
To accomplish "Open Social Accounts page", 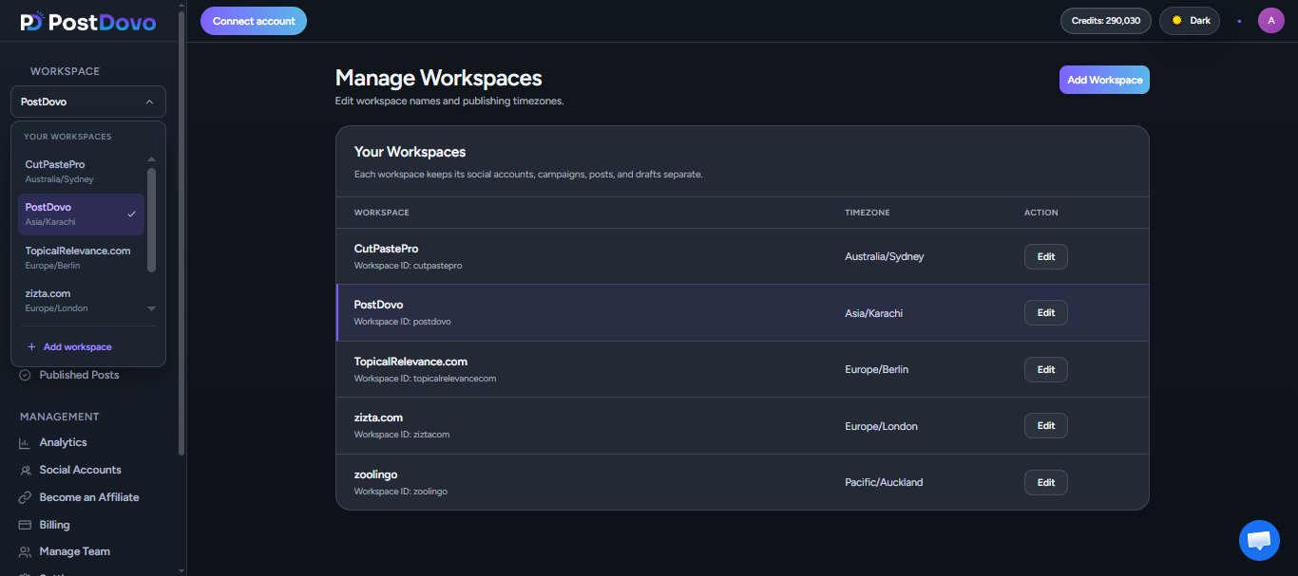I will click(80, 471).
